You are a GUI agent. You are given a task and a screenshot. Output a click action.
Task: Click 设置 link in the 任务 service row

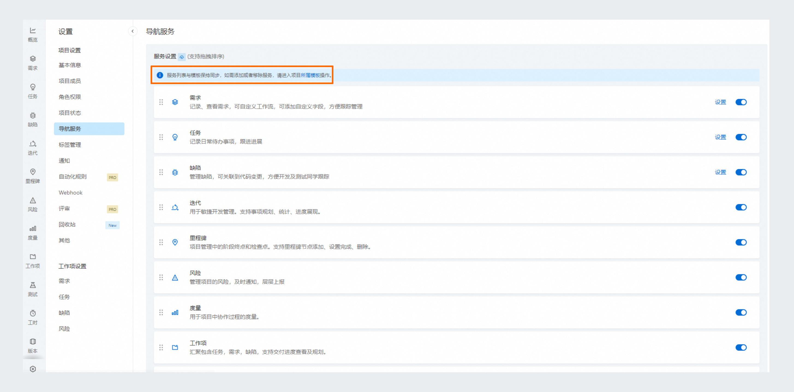click(x=720, y=137)
